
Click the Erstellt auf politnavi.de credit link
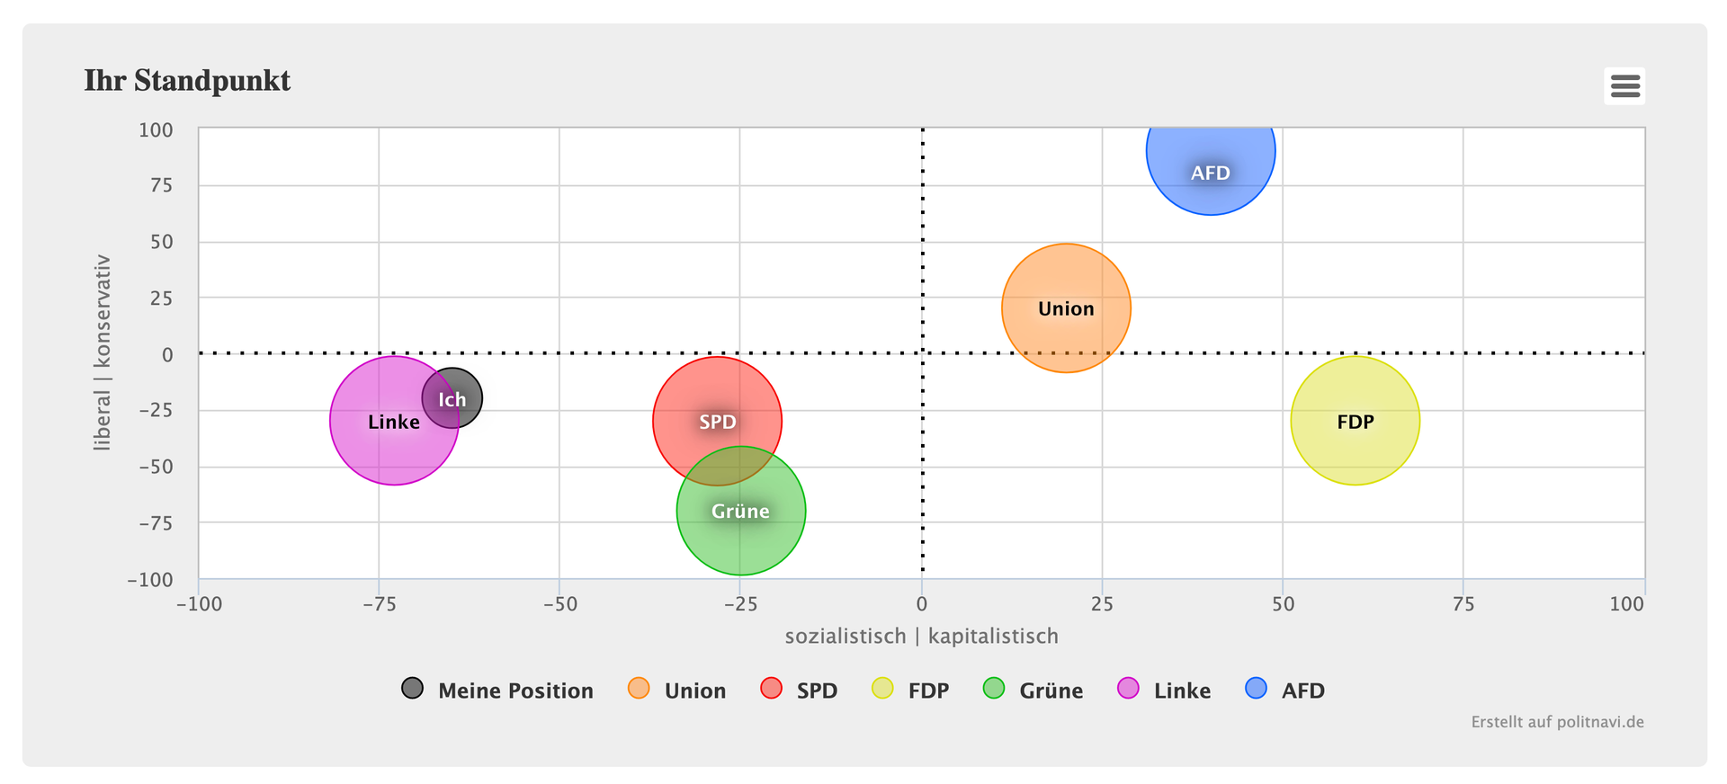coord(1557,722)
